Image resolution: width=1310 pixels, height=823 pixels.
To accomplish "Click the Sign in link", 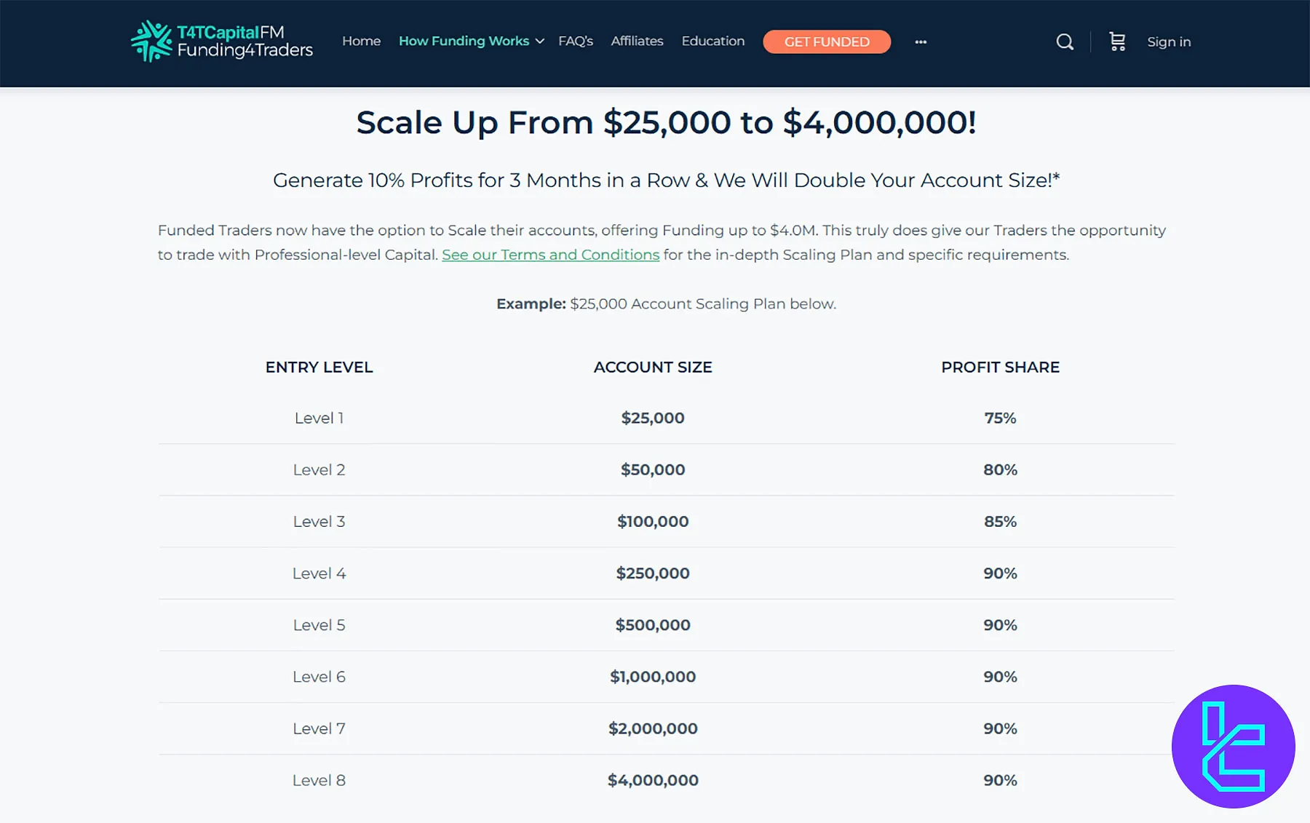I will (x=1169, y=42).
